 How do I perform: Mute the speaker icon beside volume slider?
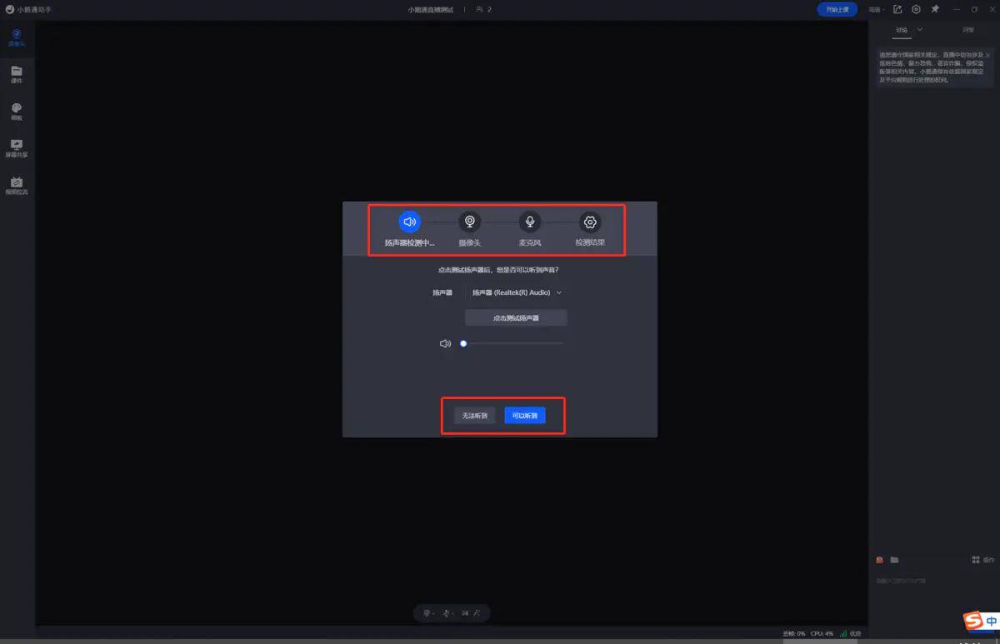click(445, 343)
